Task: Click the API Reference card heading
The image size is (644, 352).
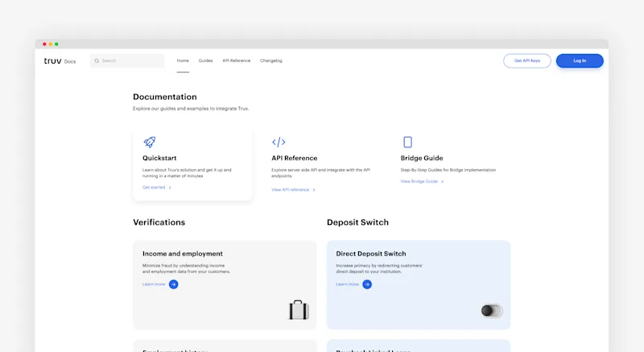Action: (295, 158)
